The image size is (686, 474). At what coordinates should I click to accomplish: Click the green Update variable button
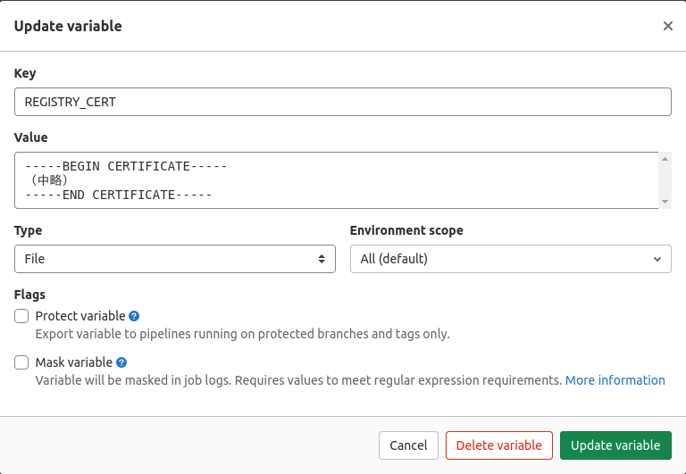pos(615,445)
